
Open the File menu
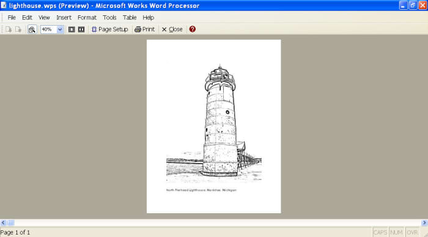tap(12, 18)
